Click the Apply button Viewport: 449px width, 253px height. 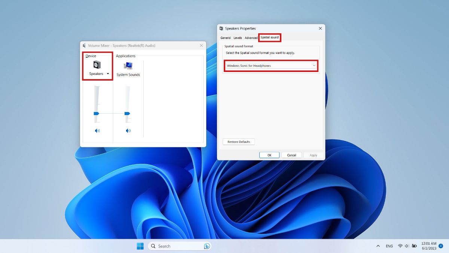pos(314,155)
